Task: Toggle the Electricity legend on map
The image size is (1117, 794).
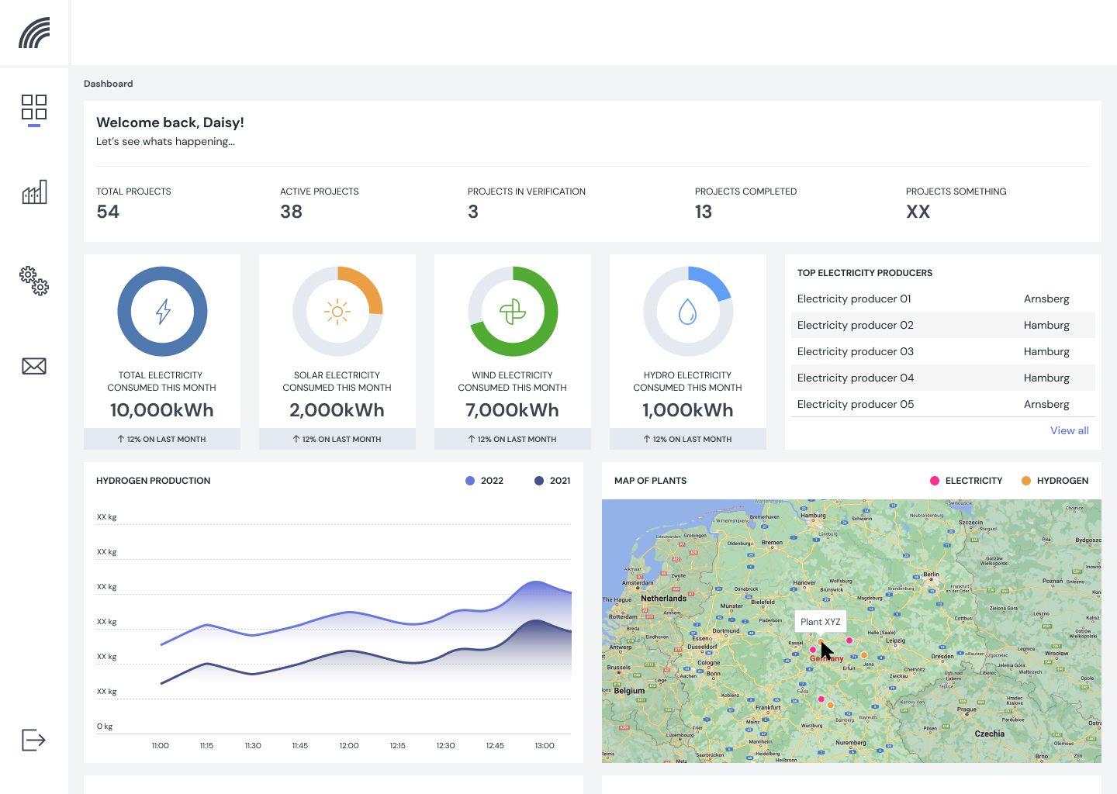Action: pyautogui.click(x=967, y=481)
